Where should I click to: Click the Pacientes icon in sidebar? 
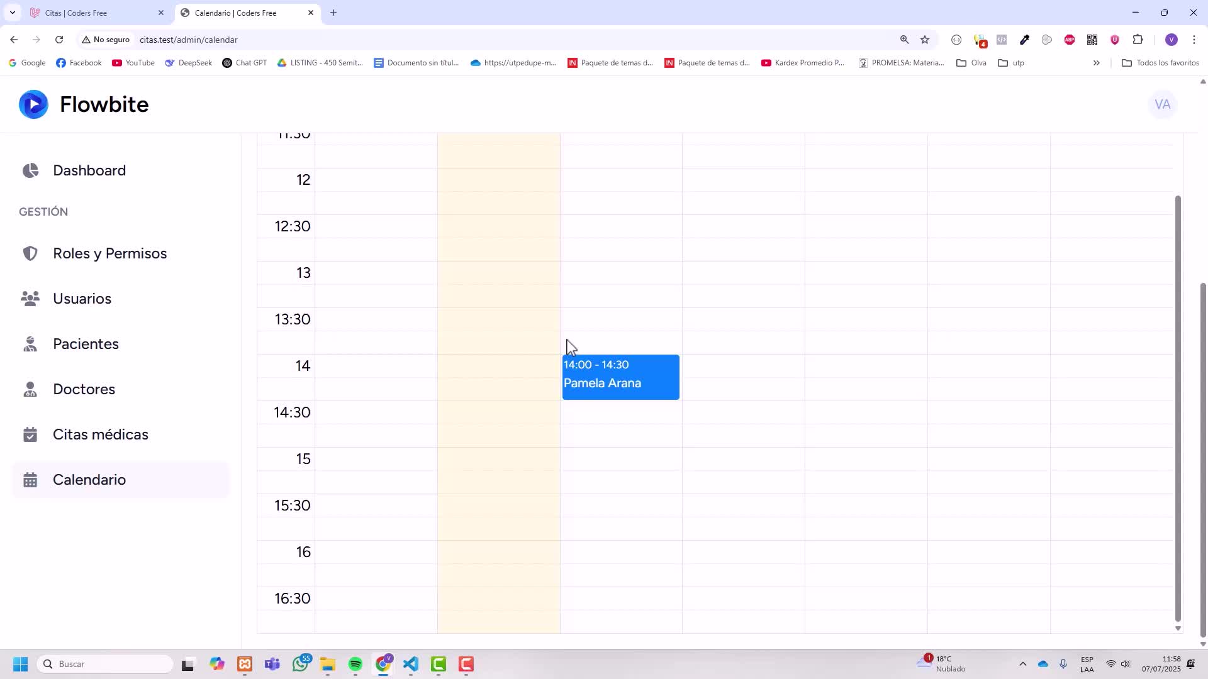pos(30,344)
